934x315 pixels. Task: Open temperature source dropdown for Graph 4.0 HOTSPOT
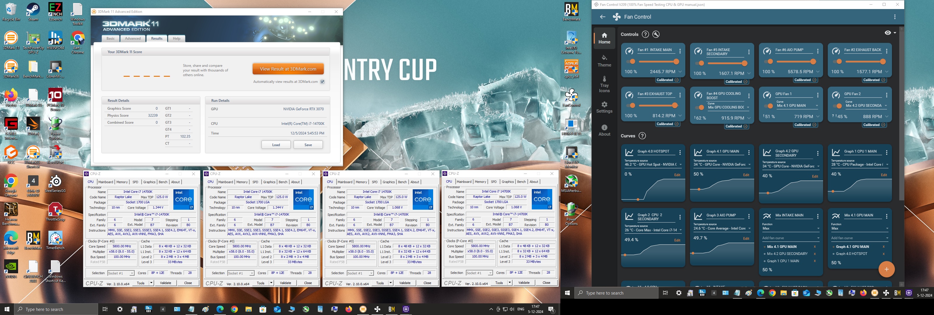point(653,164)
